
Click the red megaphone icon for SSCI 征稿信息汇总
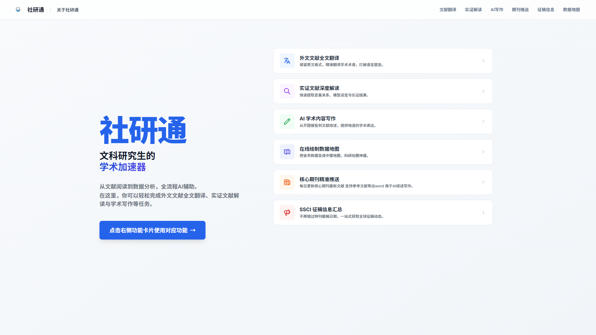click(287, 212)
